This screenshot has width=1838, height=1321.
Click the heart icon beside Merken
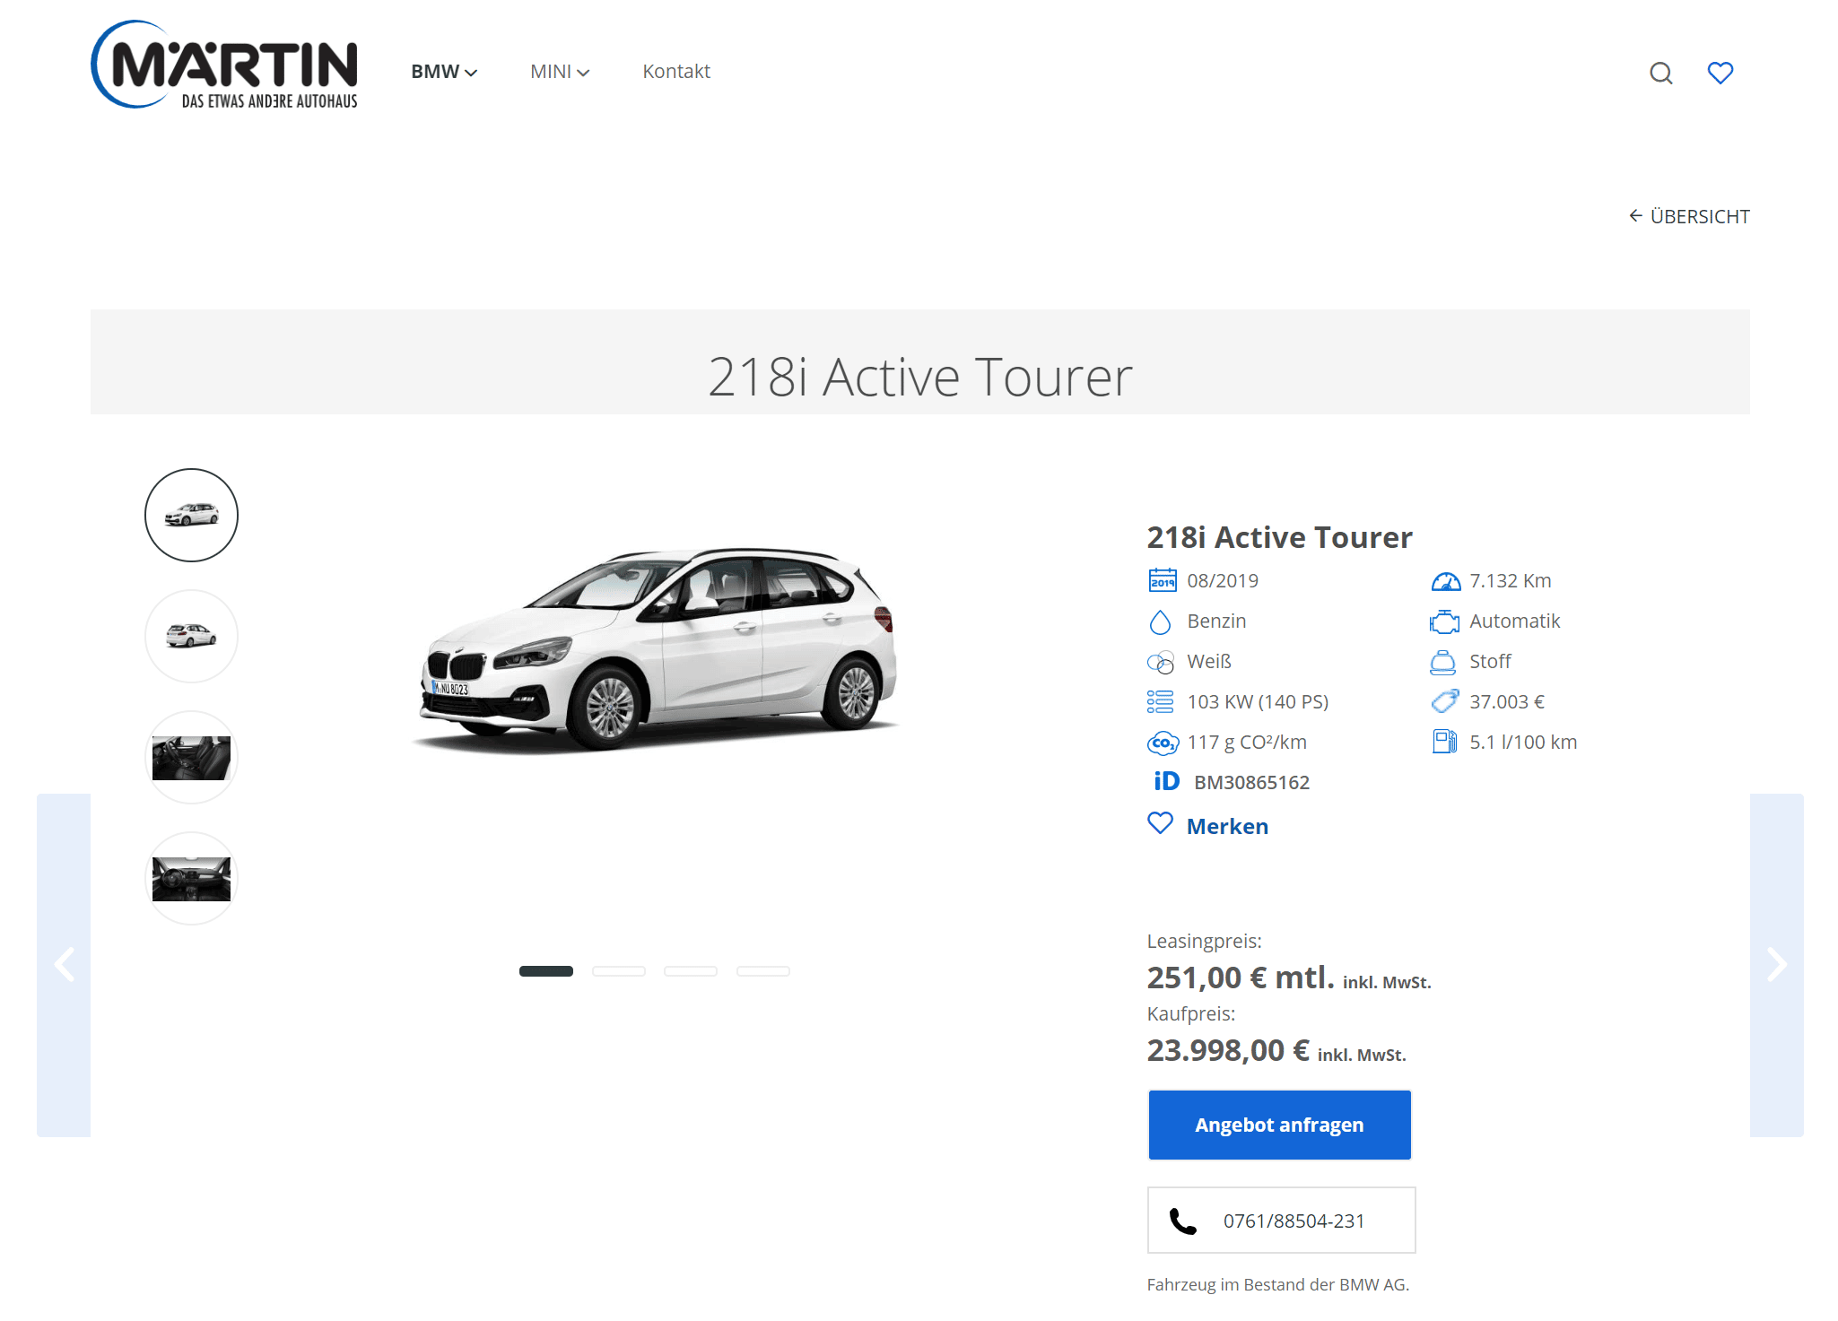point(1160,823)
